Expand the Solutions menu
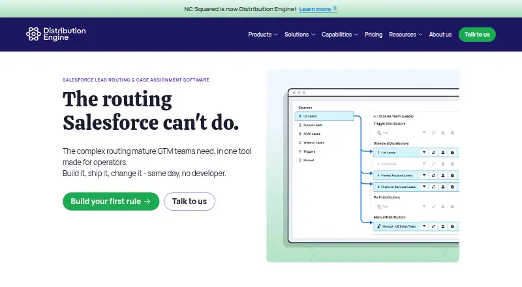The width and height of the screenshot is (522, 287). tap(299, 35)
